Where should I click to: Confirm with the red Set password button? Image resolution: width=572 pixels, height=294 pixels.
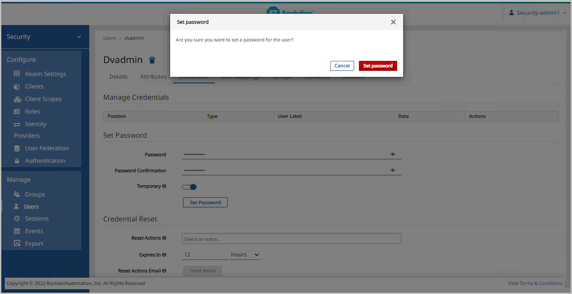point(378,66)
